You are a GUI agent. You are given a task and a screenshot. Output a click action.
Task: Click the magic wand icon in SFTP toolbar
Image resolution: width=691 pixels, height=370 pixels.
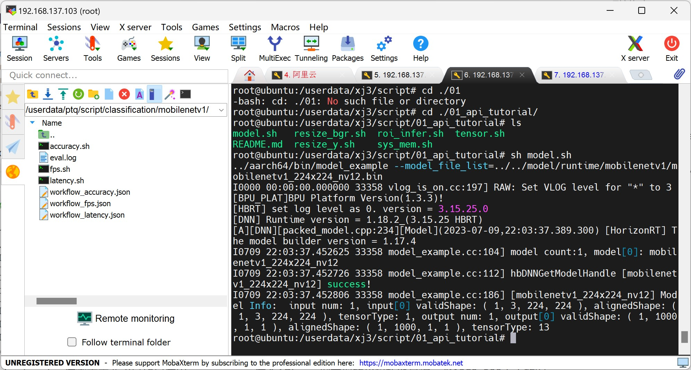click(170, 94)
